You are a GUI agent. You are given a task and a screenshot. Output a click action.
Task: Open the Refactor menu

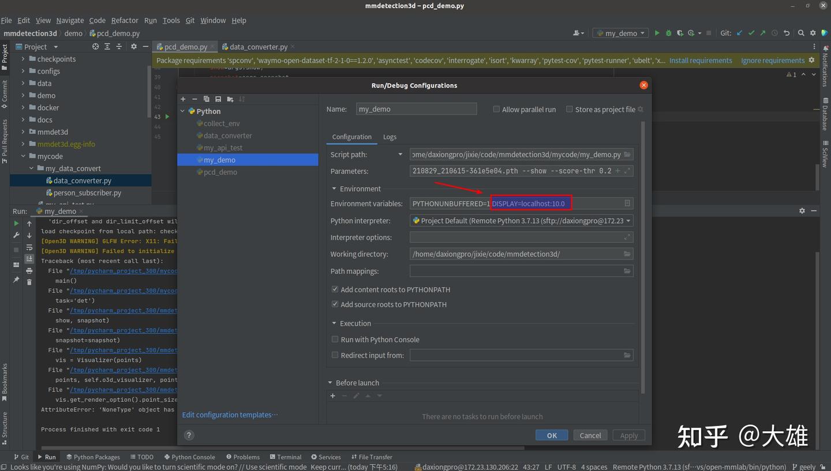click(x=125, y=20)
